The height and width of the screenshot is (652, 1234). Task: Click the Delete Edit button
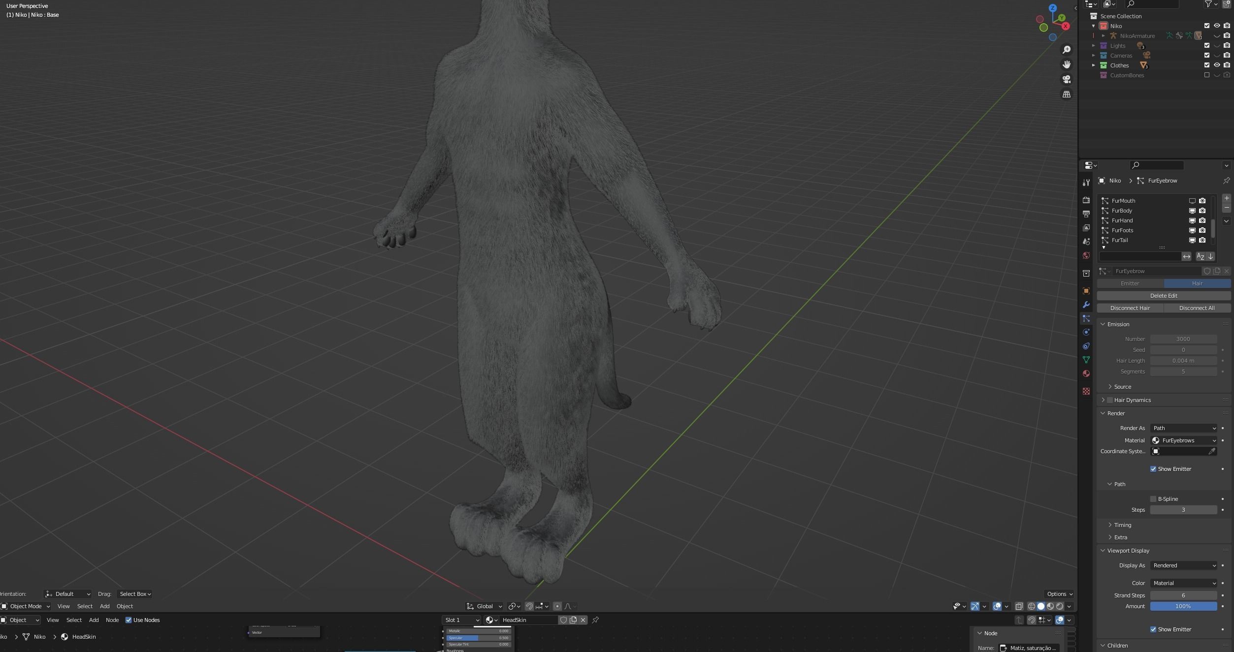[1164, 296]
